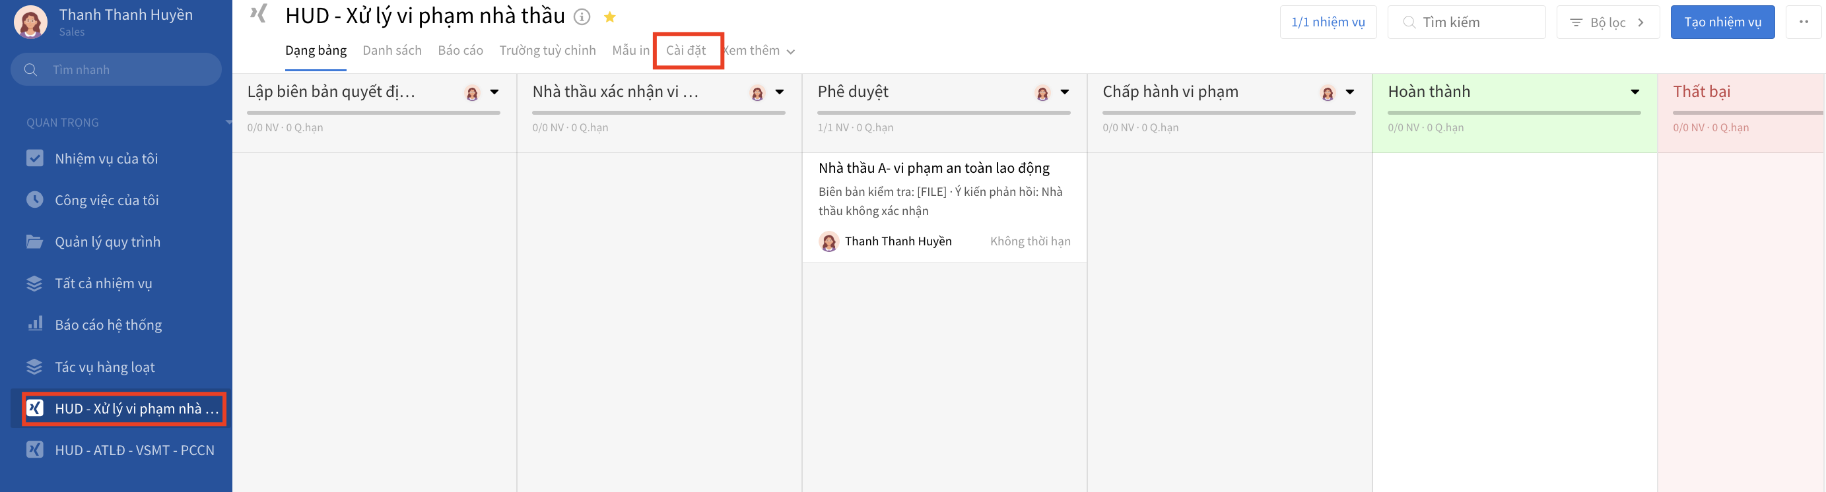Open the HUD - ATLĐ - VSMT - PCCN workflow

pos(135,450)
